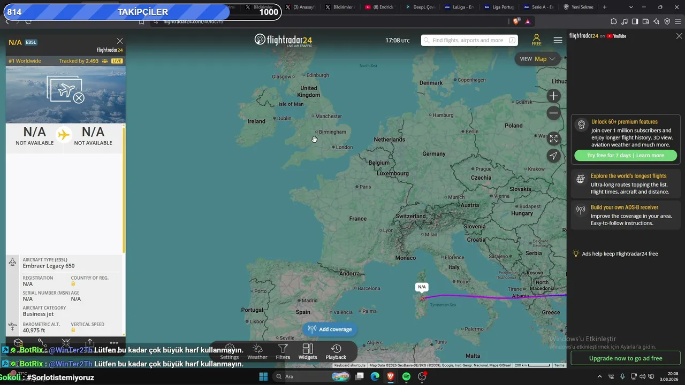Switch to the Yeni Sekme tab

click(x=579, y=7)
